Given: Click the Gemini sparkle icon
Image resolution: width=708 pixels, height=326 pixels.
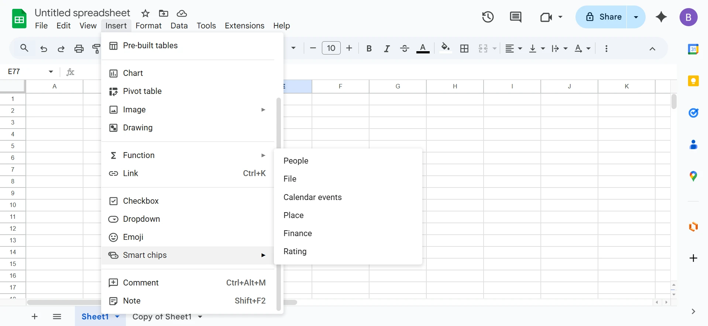Looking at the screenshot, I should [x=661, y=17].
